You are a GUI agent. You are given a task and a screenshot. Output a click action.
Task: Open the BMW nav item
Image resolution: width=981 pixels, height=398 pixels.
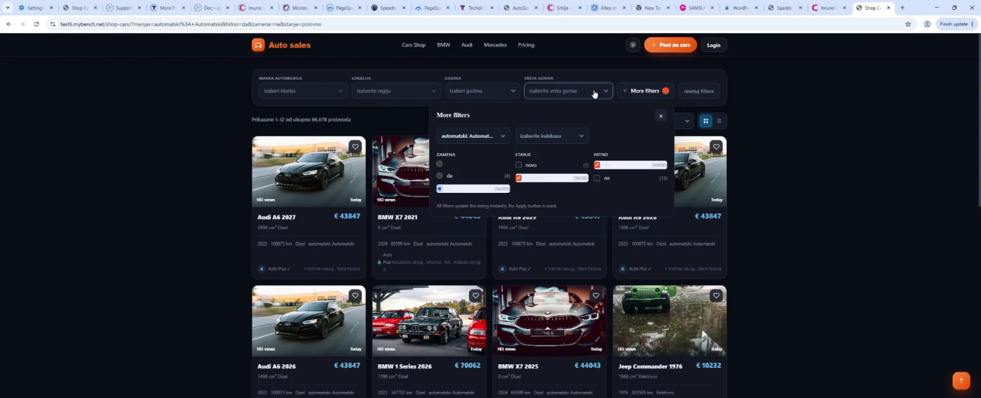pyautogui.click(x=443, y=45)
